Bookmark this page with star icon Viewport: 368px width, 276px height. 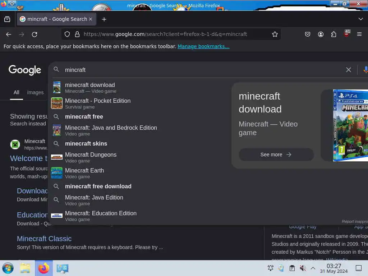tap(275, 34)
